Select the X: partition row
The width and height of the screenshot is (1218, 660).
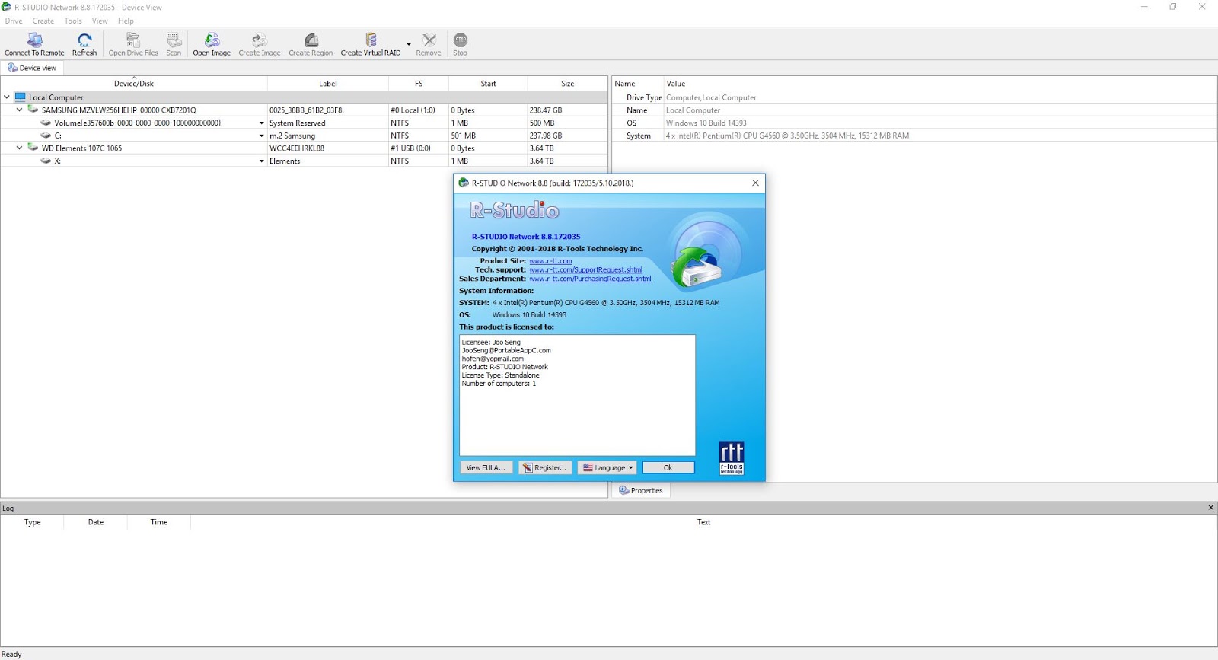click(304, 161)
